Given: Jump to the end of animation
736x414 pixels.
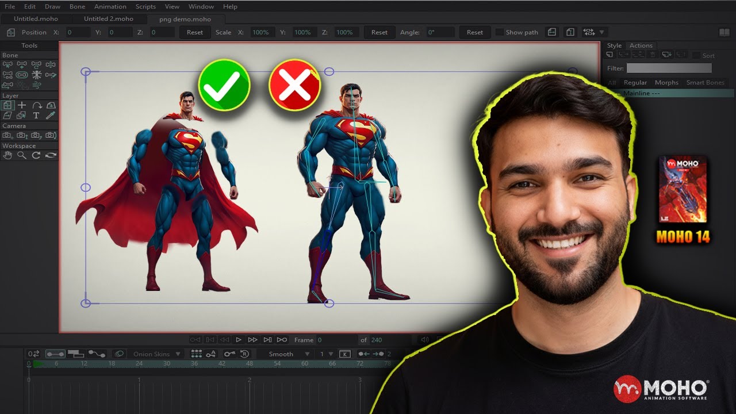Looking at the screenshot, I should click(282, 340).
